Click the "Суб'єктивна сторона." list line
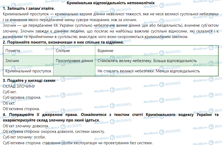 pyautogui.click(x=22, y=97)
